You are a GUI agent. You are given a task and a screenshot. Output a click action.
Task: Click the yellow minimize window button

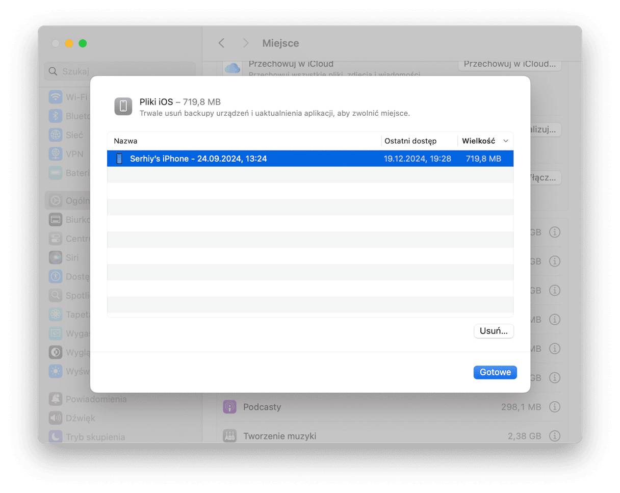(69, 43)
